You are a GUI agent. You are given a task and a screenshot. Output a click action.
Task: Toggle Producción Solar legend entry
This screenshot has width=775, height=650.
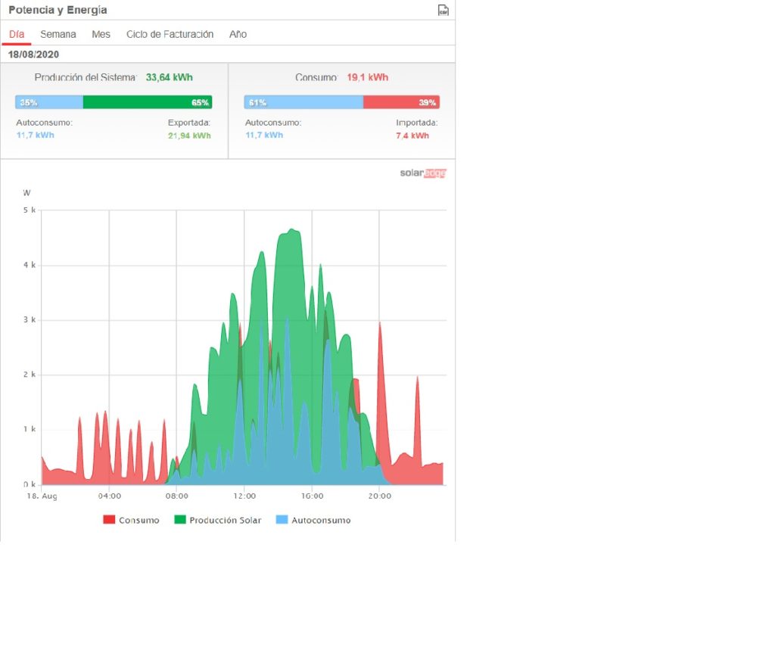coord(225,521)
